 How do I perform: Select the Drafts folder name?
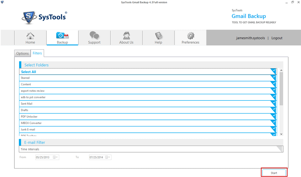tap(24, 110)
